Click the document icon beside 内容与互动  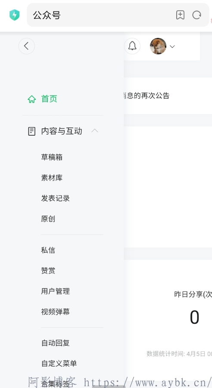click(x=32, y=131)
